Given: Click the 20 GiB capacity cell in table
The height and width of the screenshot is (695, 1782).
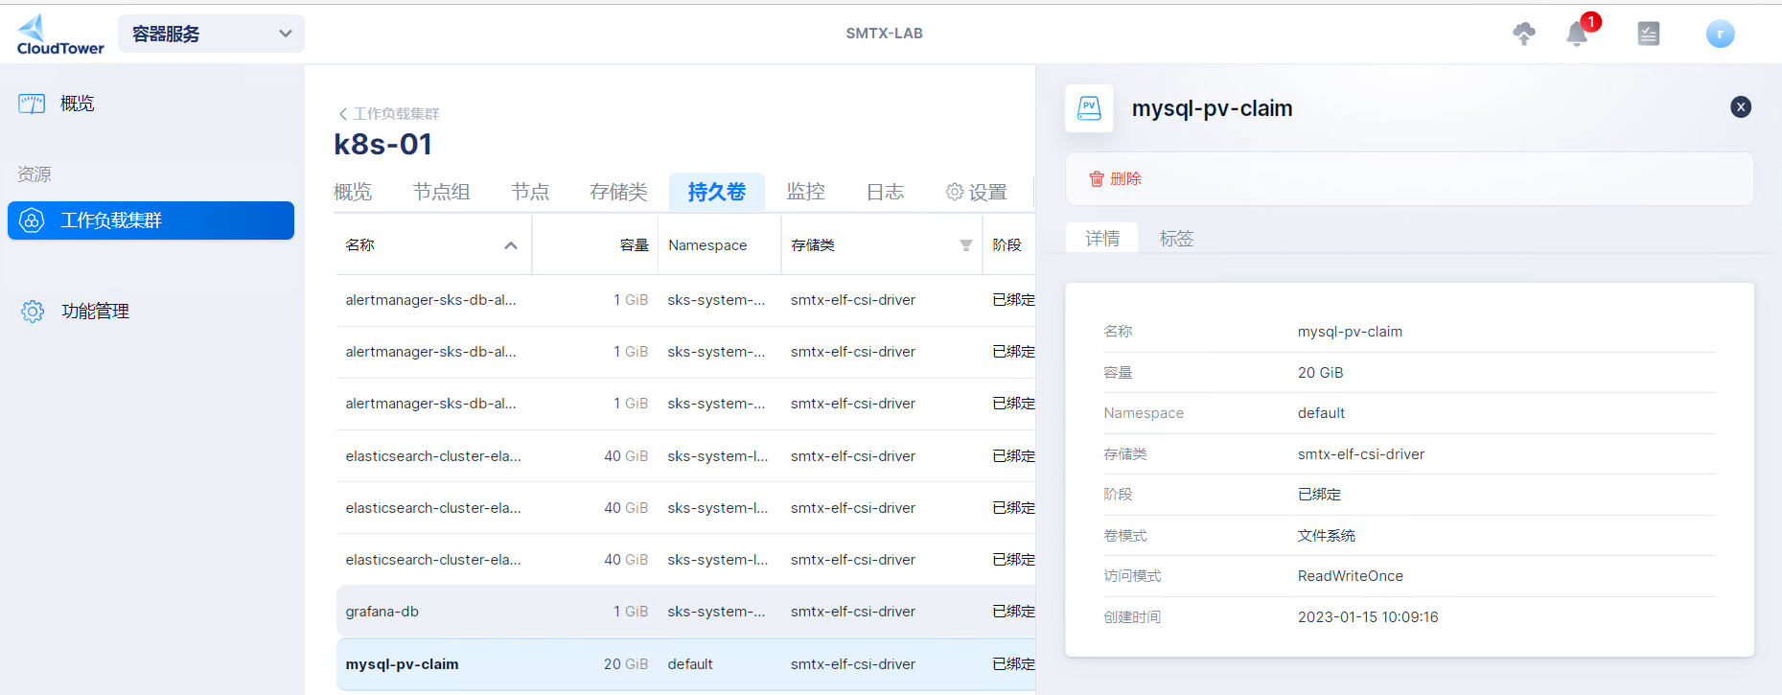Looking at the screenshot, I should [x=626, y=664].
